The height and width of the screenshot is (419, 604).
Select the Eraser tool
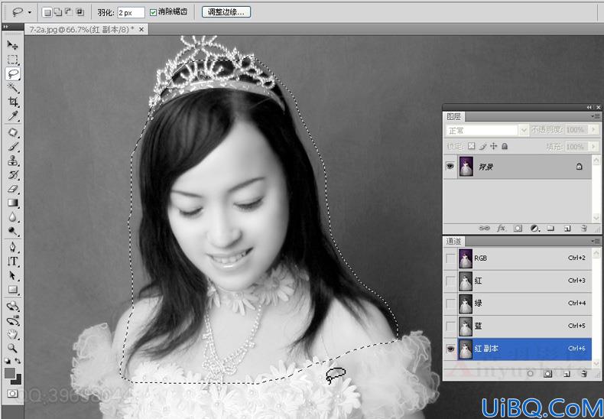(x=12, y=189)
